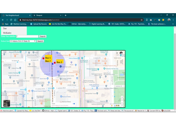Expand the map side panel arrow
This screenshot has width=176, height=125.
(x=2, y=53)
